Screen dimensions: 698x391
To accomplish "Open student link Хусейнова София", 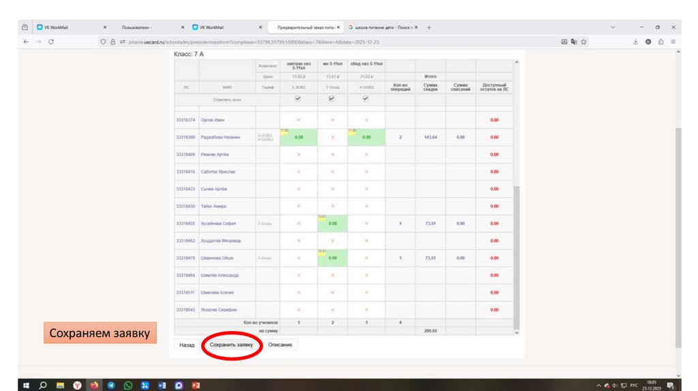I will (218, 223).
